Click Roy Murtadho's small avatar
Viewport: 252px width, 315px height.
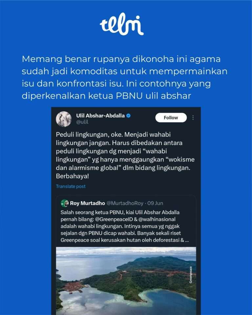65,203
